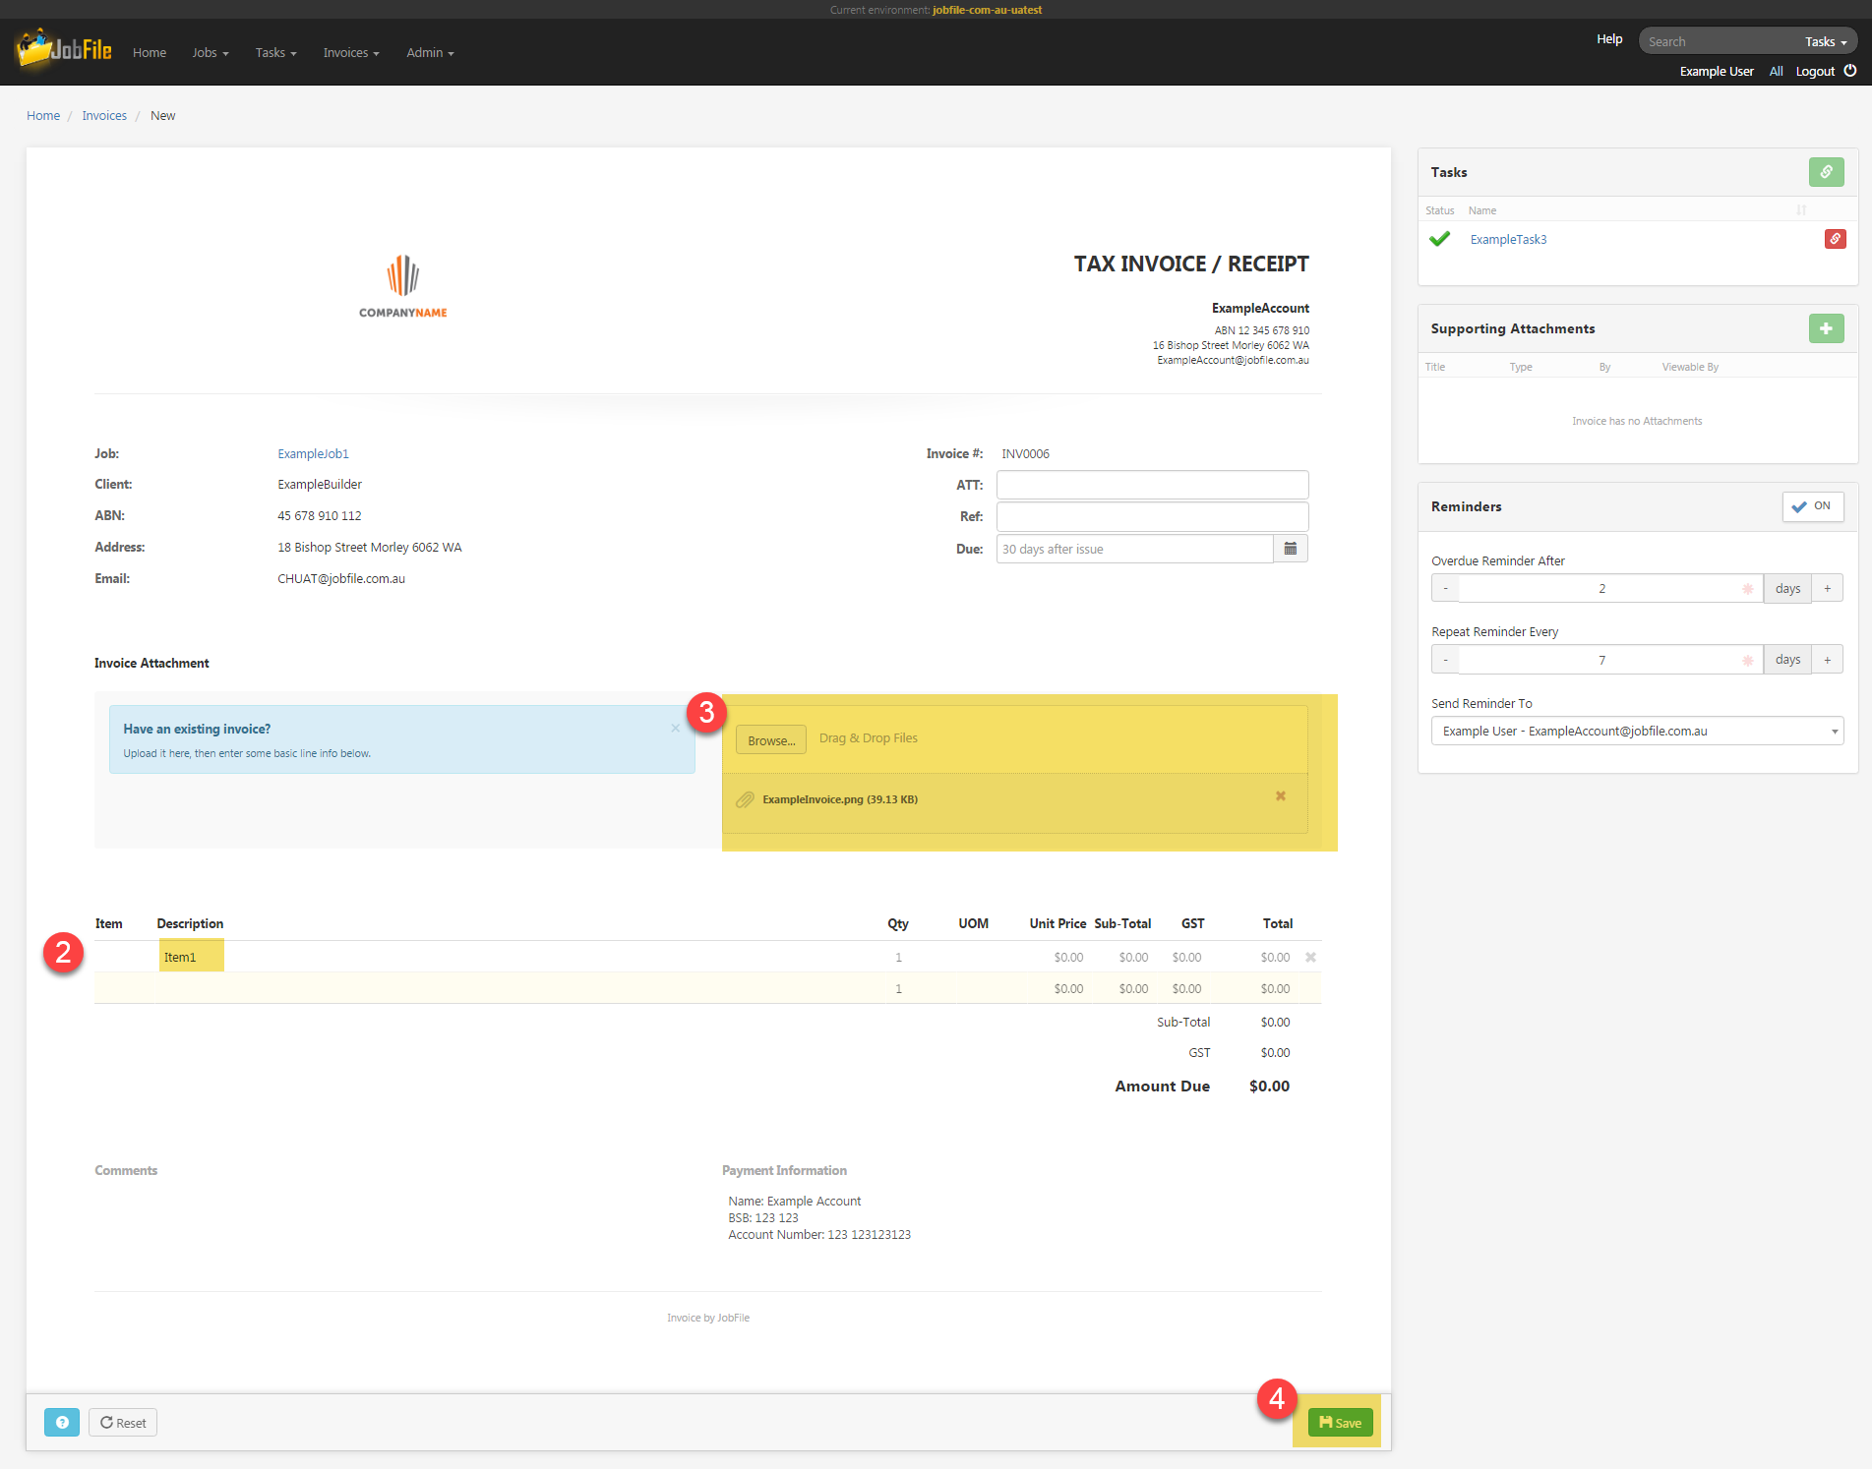Viewport: 1872px width, 1469px height.
Task: Click the Comments area
Action: coord(126,1170)
